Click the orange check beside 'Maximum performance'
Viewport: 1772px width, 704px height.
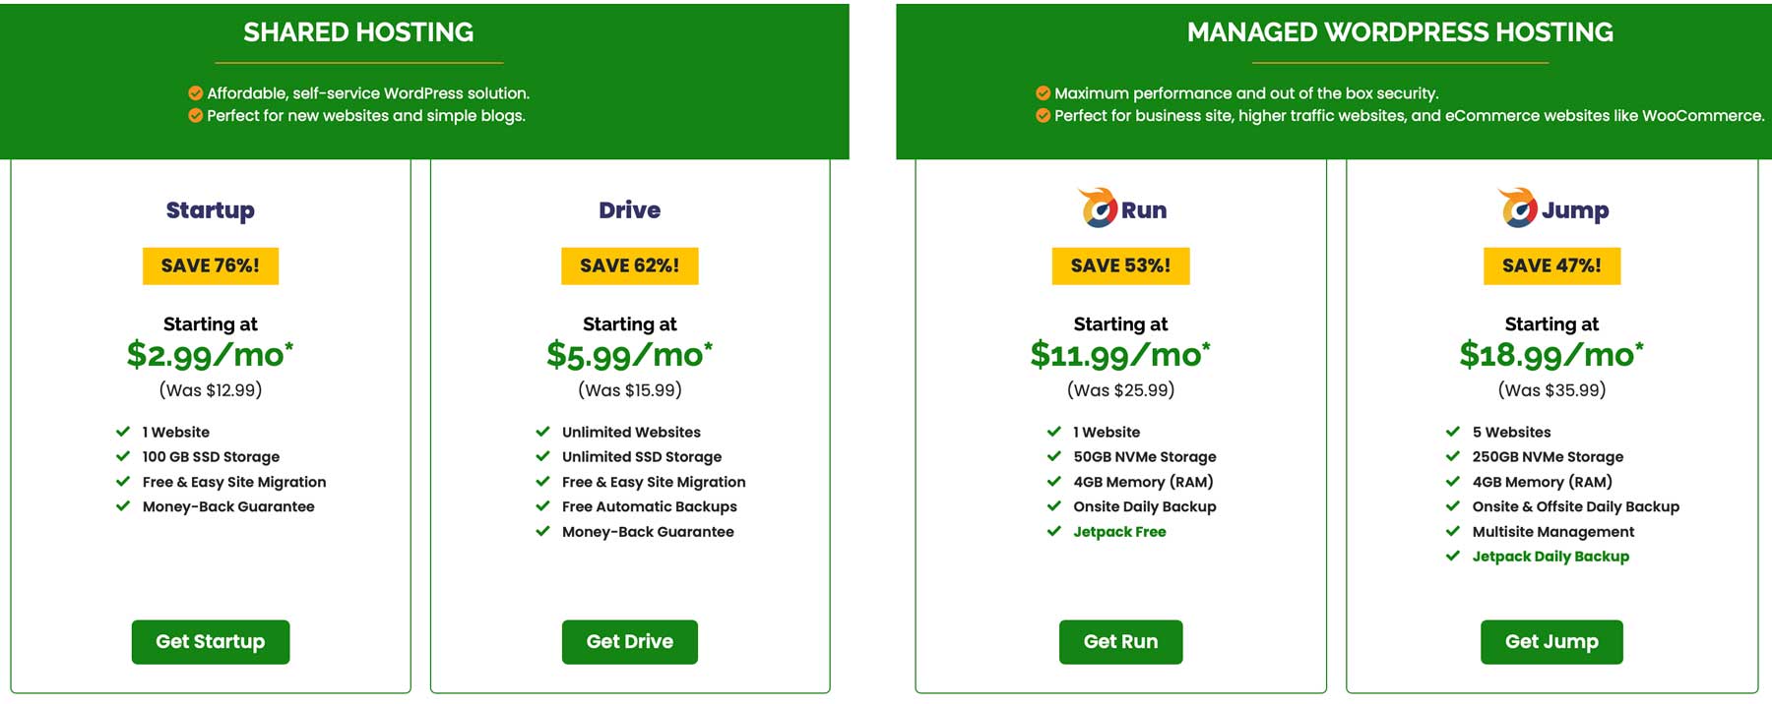coord(1044,93)
